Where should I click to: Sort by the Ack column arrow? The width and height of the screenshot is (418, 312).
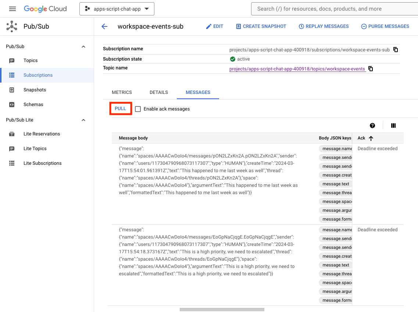371,138
